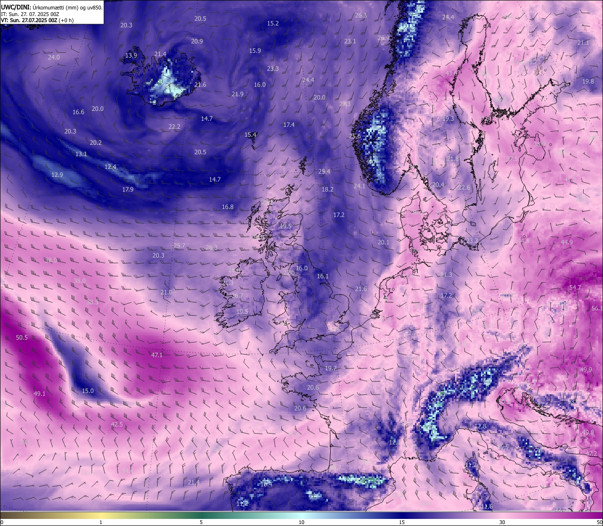Image resolution: width=603 pixels, height=526 pixels.
Task: Click the 47.1 value label
Action: click(157, 355)
